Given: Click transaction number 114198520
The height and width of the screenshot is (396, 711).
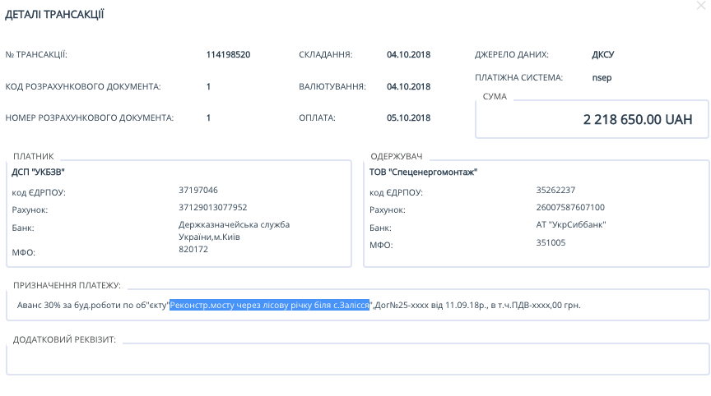Looking at the screenshot, I should pos(228,55).
